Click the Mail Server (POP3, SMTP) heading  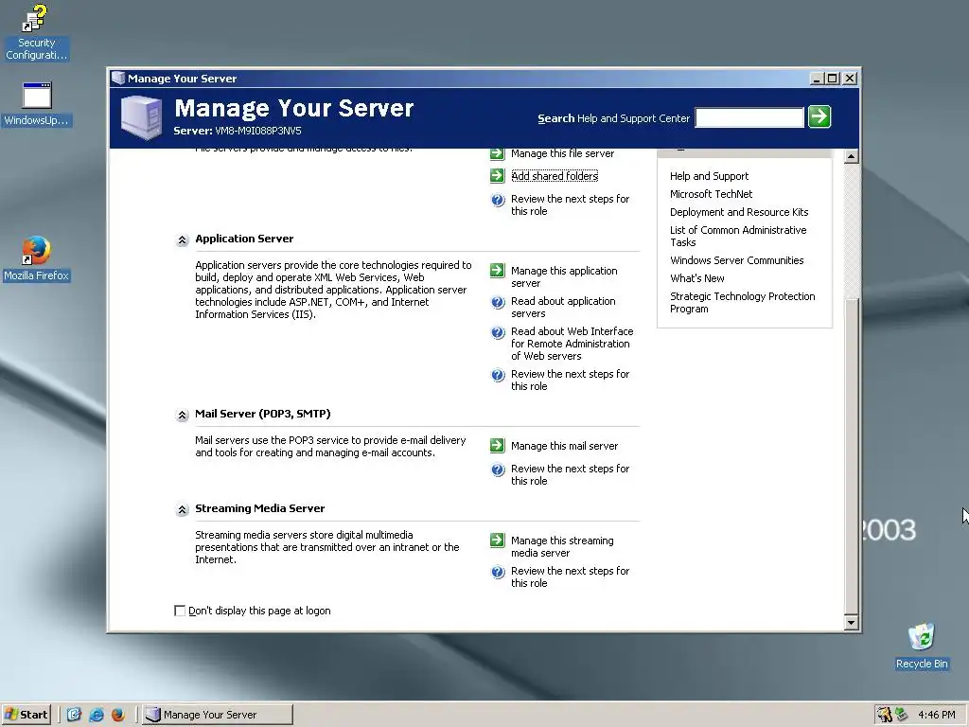[x=263, y=414]
